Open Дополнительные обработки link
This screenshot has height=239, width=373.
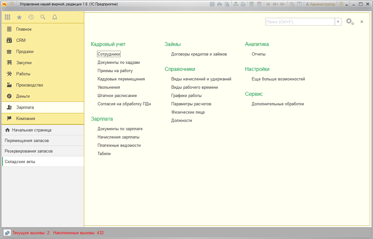pos(278,104)
